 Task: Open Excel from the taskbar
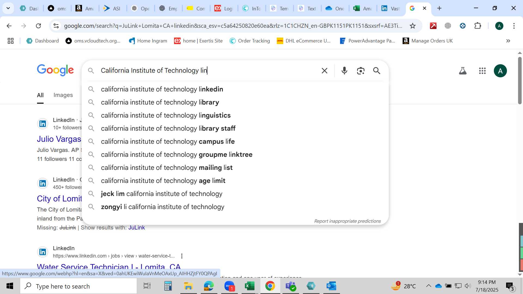click(x=250, y=286)
